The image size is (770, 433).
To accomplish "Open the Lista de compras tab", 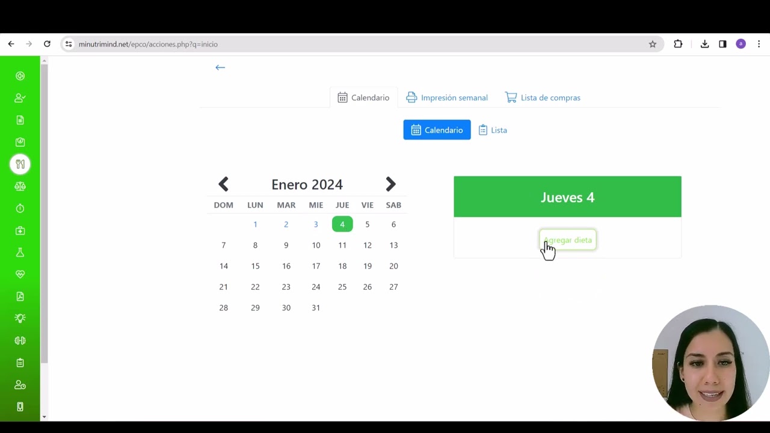I will tap(543, 97).
